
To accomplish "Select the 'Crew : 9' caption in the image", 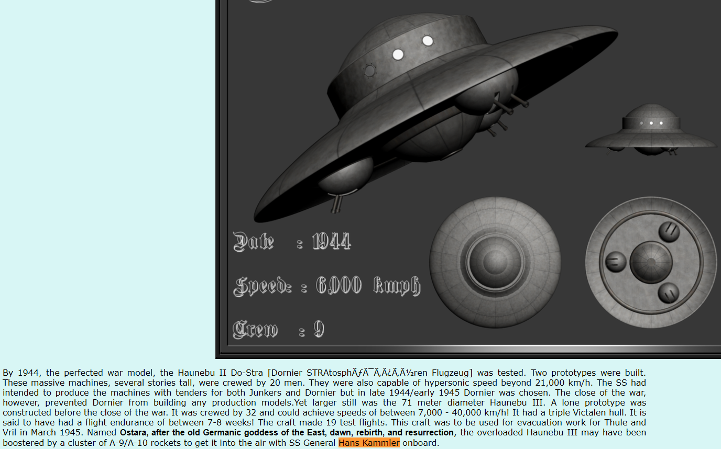I will 279,330.
